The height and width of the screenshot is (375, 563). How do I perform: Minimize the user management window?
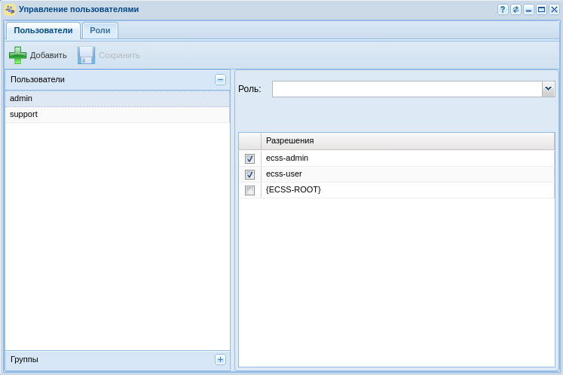point(529,10)
